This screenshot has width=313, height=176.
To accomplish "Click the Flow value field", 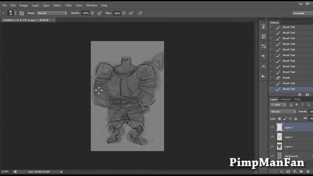I will click(x=117, y=13).
